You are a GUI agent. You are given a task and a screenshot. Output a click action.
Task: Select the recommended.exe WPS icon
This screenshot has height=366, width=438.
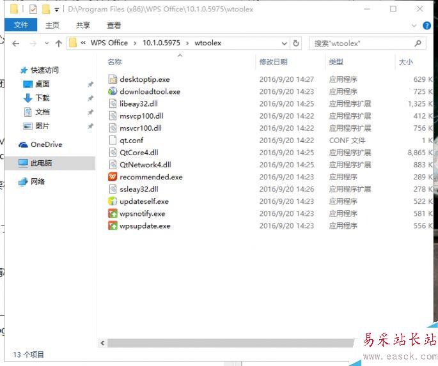click(113, 176)
